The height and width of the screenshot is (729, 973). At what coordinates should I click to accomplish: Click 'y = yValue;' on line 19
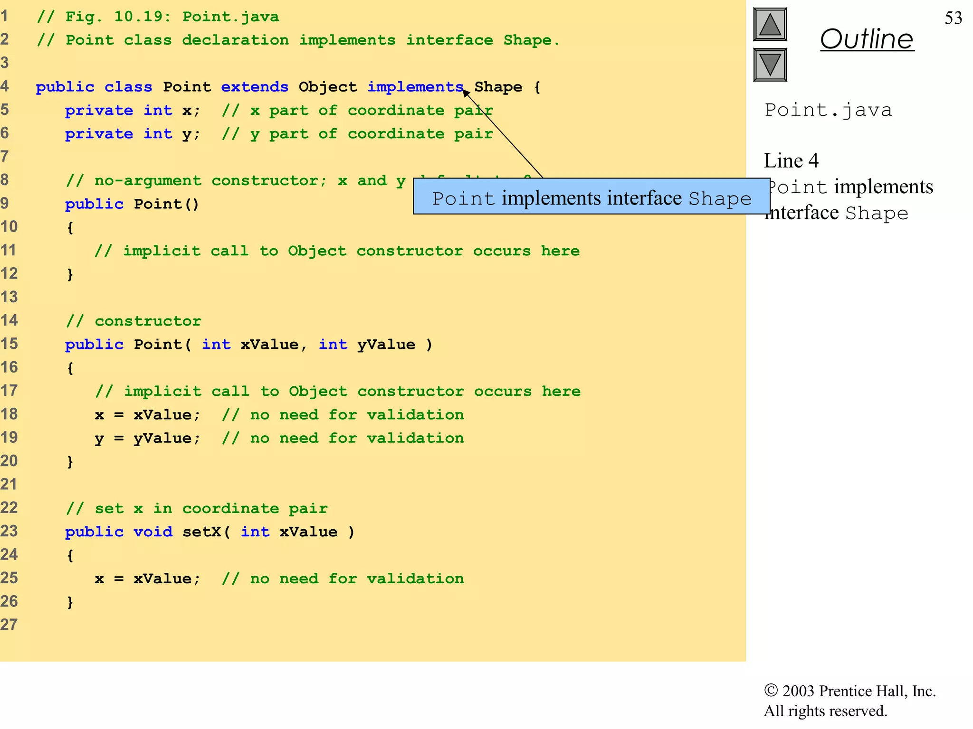coord(147,438)
